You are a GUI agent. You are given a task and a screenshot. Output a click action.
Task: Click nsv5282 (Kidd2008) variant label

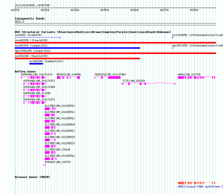tap(29, 35)
